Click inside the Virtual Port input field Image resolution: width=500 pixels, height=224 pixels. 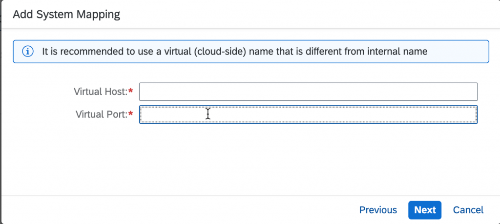pos(309,114)
